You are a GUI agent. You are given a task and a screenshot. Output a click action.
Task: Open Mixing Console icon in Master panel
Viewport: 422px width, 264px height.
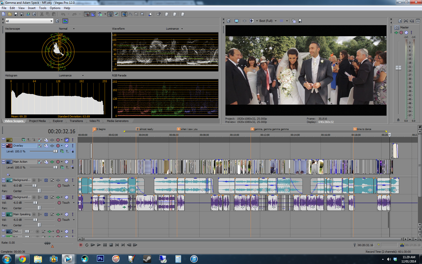click(418, 21)
